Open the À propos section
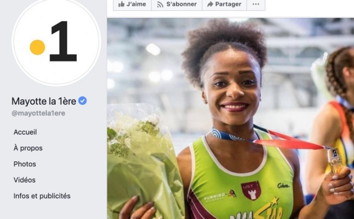354x219 pixels. click(28, 148)
